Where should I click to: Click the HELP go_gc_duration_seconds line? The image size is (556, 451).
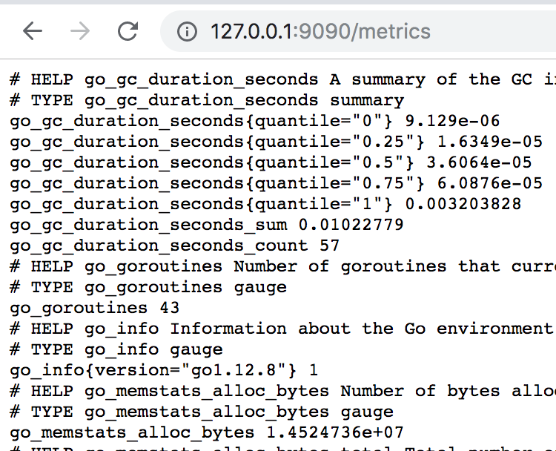coord(283,79)
